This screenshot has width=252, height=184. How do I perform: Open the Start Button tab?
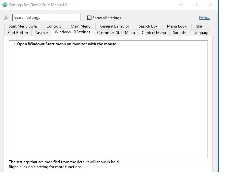[18, 33]
